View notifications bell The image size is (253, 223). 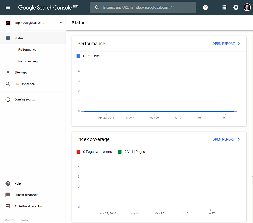[x=236, y=7]
